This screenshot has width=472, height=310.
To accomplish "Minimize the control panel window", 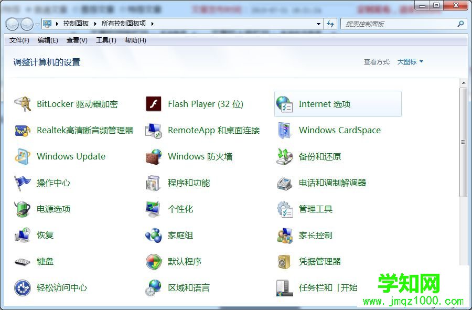I will (422, 5).
